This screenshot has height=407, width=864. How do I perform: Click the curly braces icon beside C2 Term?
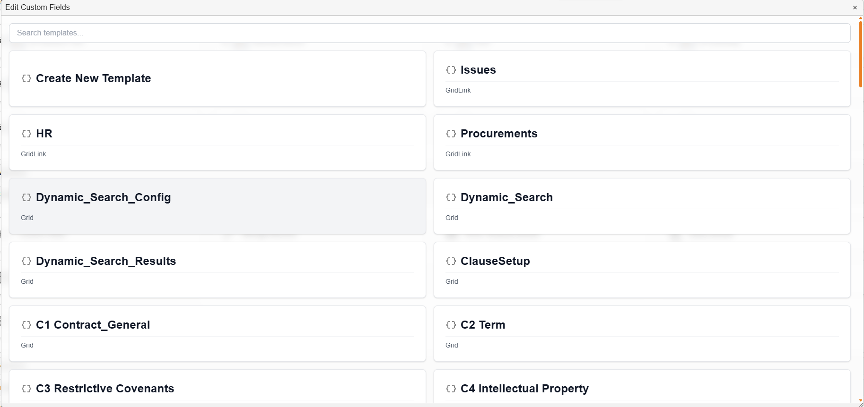point(451,325)
